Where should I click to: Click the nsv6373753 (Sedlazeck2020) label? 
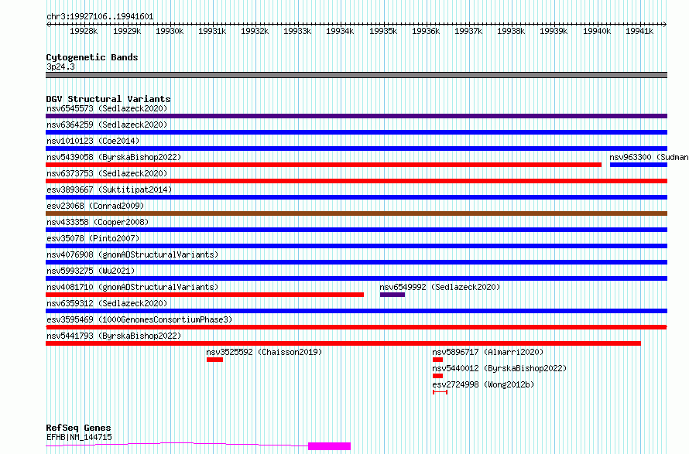tap(107, 173)
